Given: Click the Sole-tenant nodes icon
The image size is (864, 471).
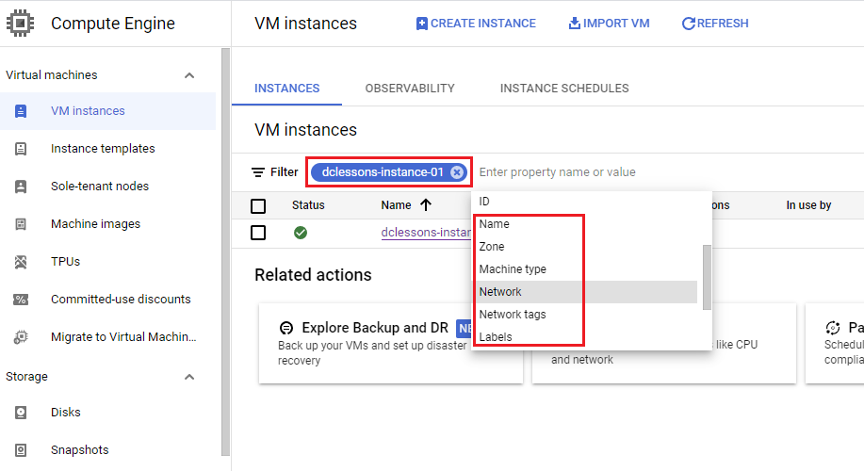Looking at the screenshot, I should click(21, 187).
